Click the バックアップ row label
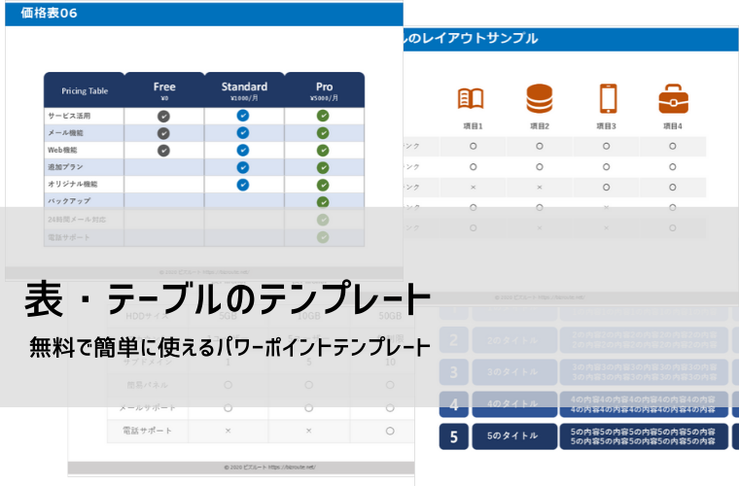 [69, 200]
